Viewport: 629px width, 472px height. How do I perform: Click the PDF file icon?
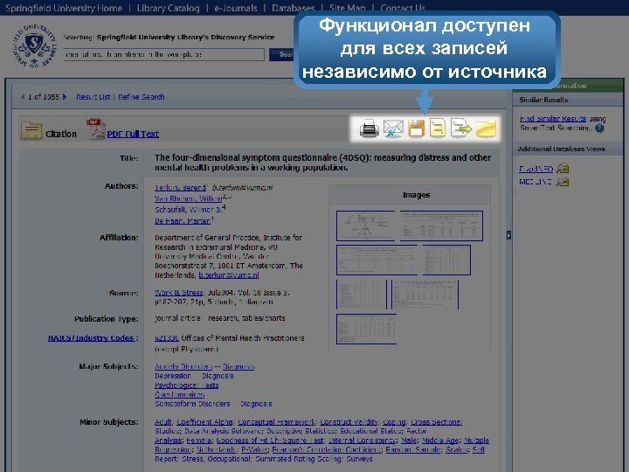click(95, 129)
